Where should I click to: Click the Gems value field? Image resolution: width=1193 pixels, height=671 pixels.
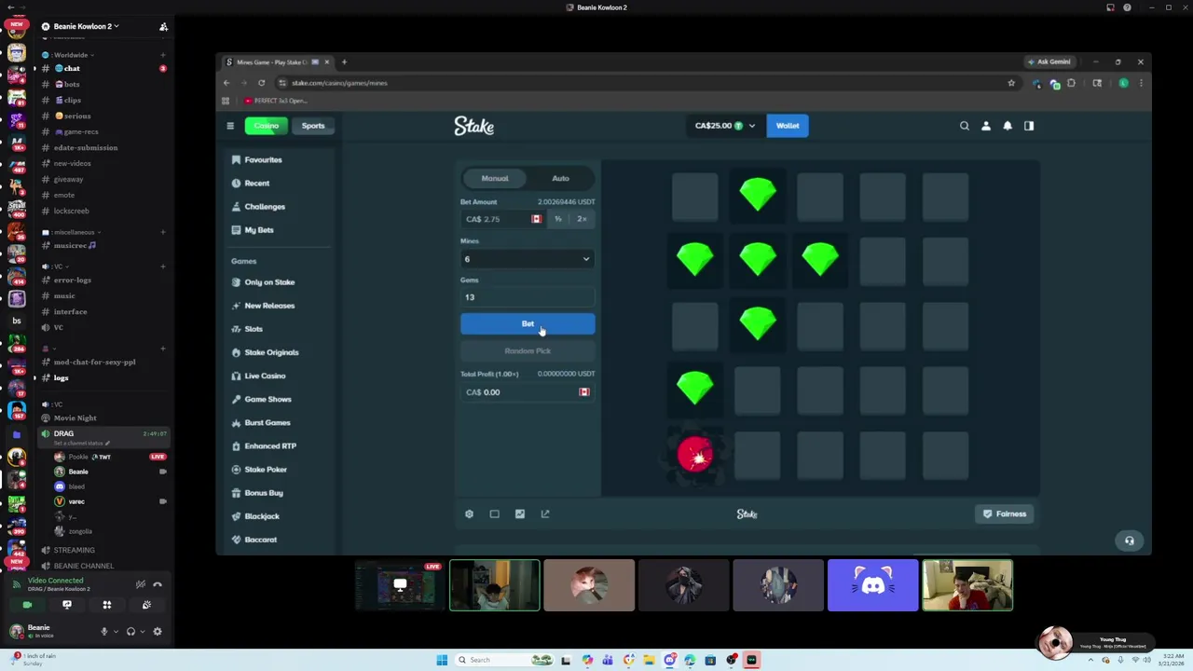click(527, 297)
